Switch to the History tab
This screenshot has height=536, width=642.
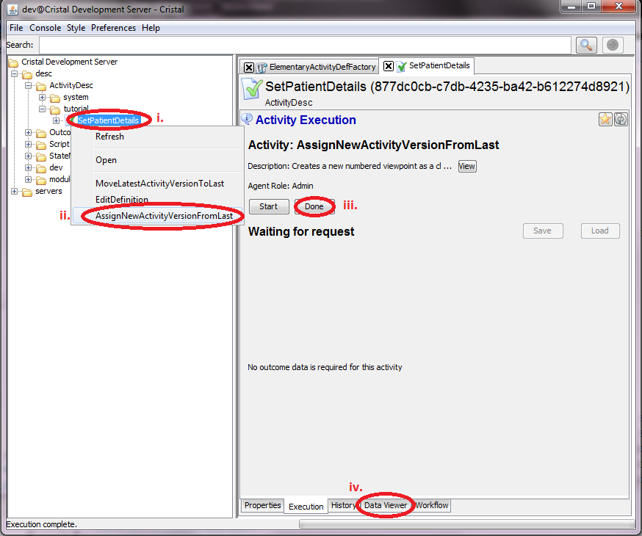coord(343,505)
